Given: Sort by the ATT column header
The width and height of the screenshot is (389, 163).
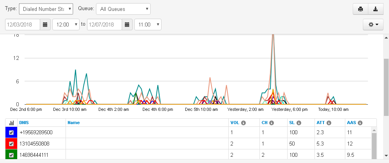Looking at the screenshot, I should [321, 123].
